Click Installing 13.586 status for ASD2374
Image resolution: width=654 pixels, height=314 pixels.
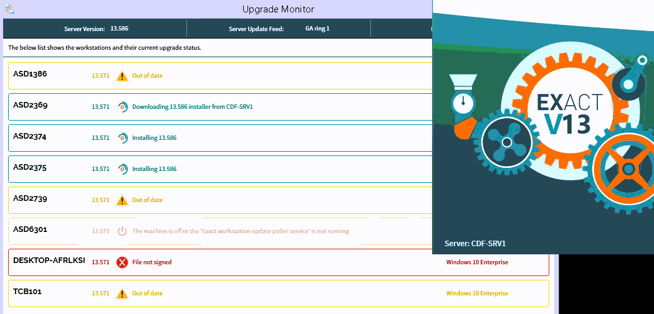(155, 137)
